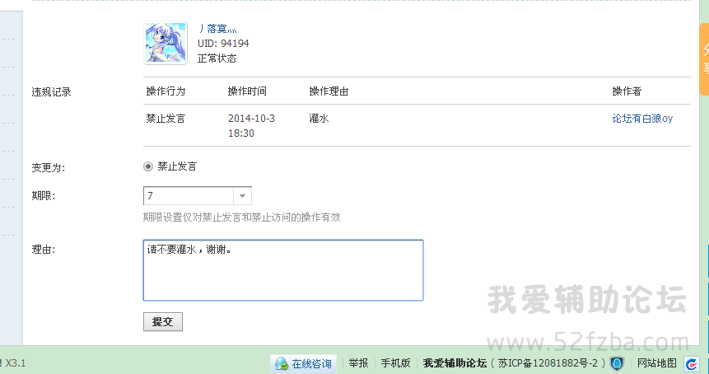Select the 操作时间 column header

(x=247, y=91)
